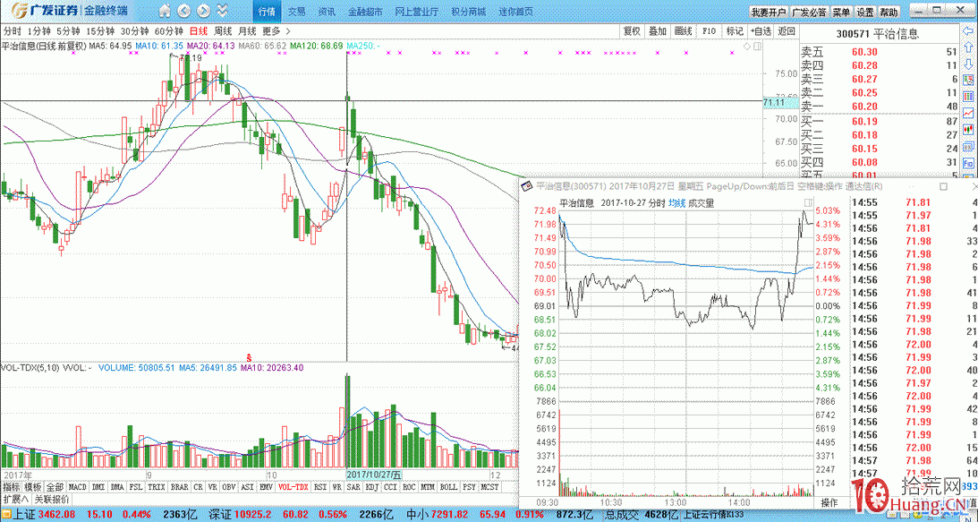Viewport: 978px width, 522px height.
Task: Select the 30分钟 period
Action: (134, 30)
